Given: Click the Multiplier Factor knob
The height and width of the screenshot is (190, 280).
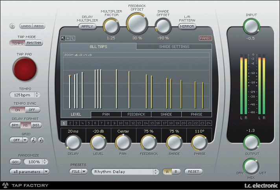Looking at the screenshot, I should pos(111,26).
